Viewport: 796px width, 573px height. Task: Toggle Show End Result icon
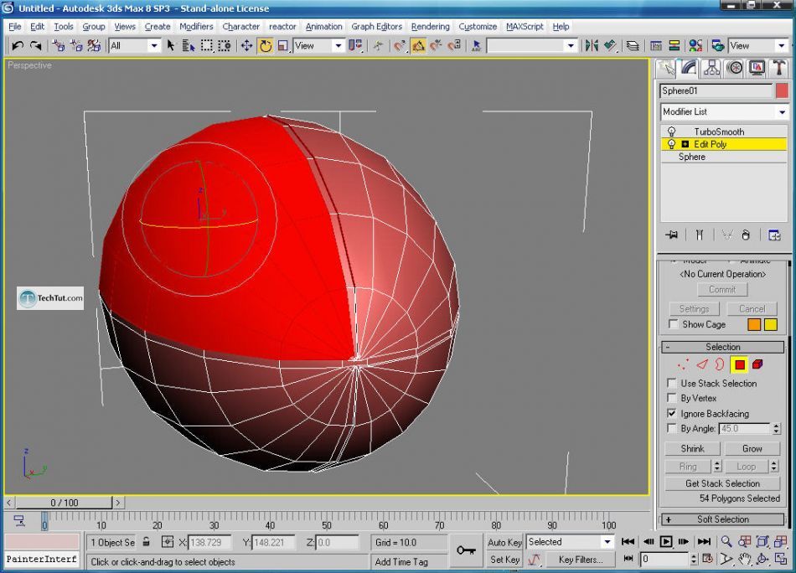[x=700, y=235]
